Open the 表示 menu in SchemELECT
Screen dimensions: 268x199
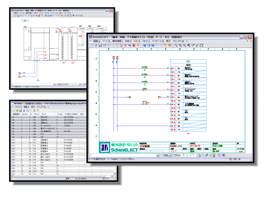168,41
